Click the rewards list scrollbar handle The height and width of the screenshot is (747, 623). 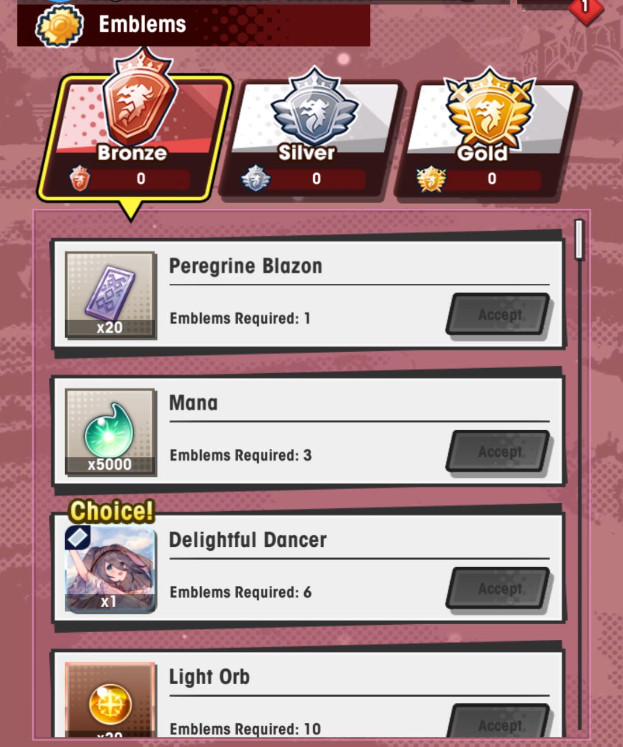tap(580, 239)
